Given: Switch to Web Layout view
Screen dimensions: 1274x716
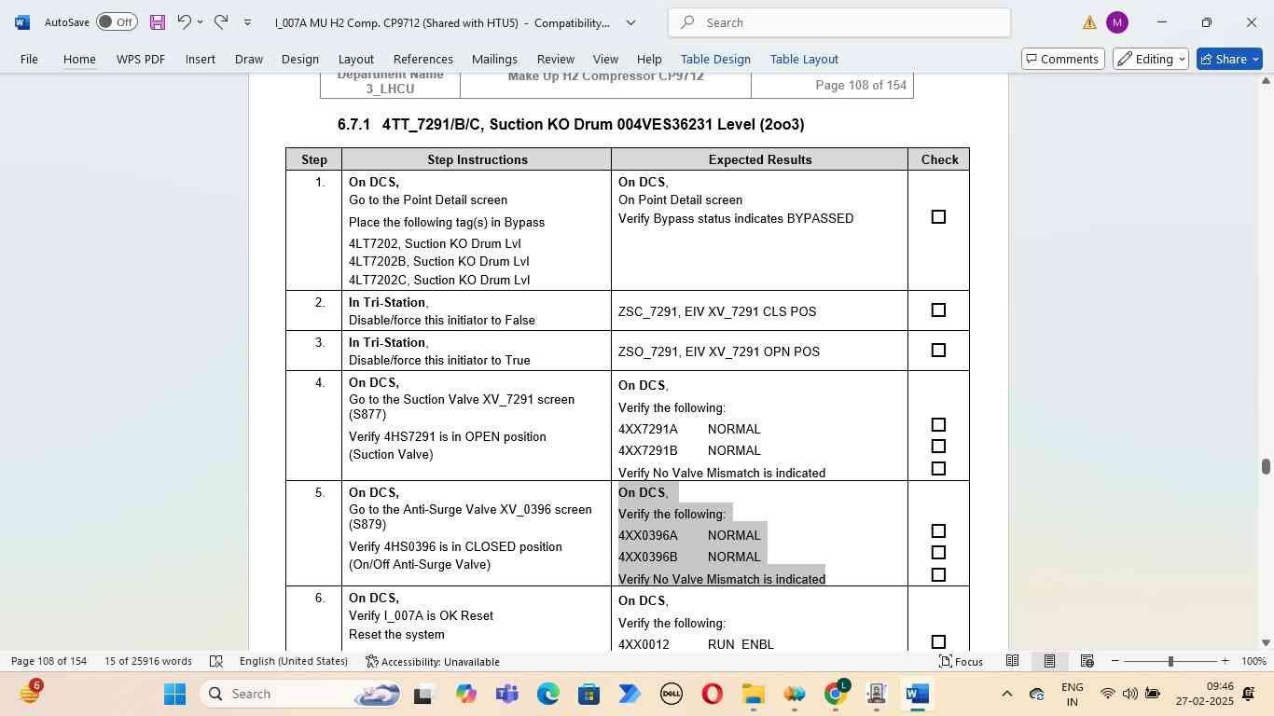Looking at the screenshot, I should click(1087, 661).
